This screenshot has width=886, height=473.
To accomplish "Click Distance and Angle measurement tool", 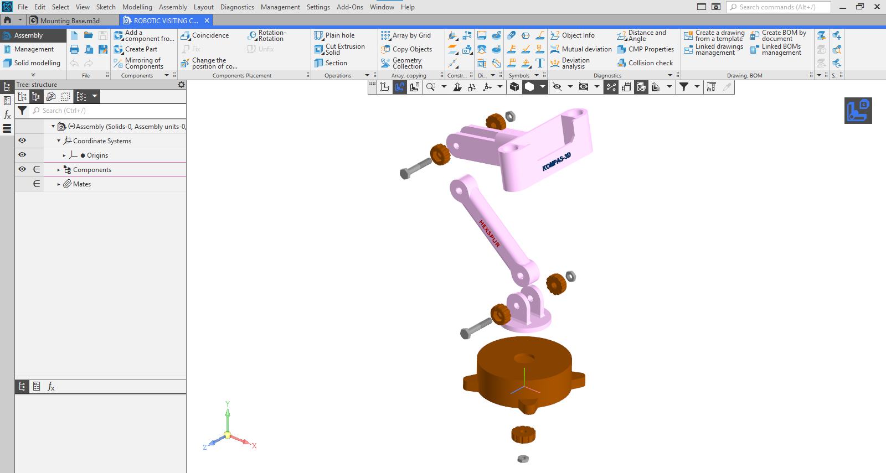I will (x=642, y=35).
